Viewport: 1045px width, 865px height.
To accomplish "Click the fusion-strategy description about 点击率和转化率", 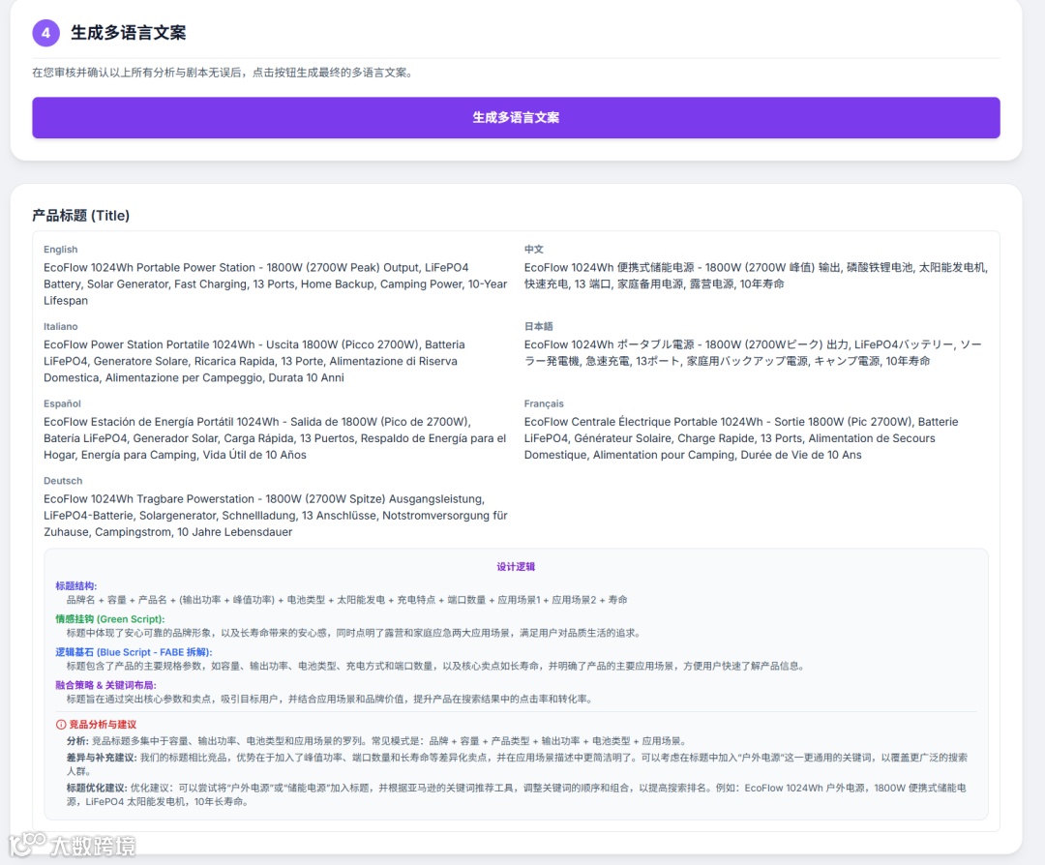I will coord(330,700).
